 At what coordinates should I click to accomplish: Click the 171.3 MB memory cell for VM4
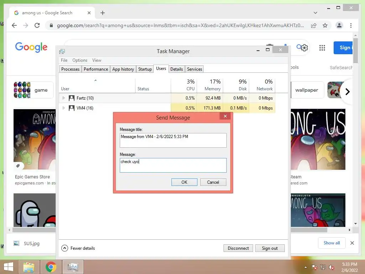click(x=210, y=108)
